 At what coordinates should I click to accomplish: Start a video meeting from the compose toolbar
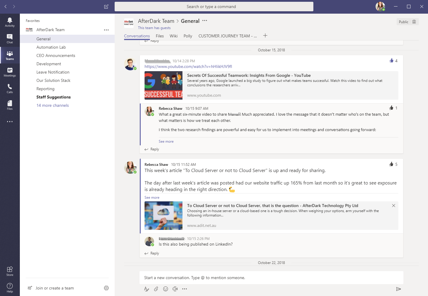pos(175,289)
